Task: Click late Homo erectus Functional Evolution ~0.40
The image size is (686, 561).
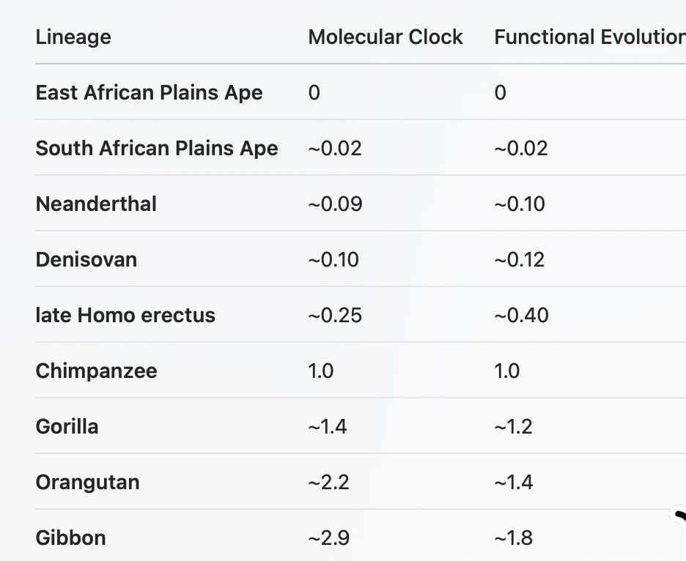Action: pyautogui.click(x=522, y=315)
